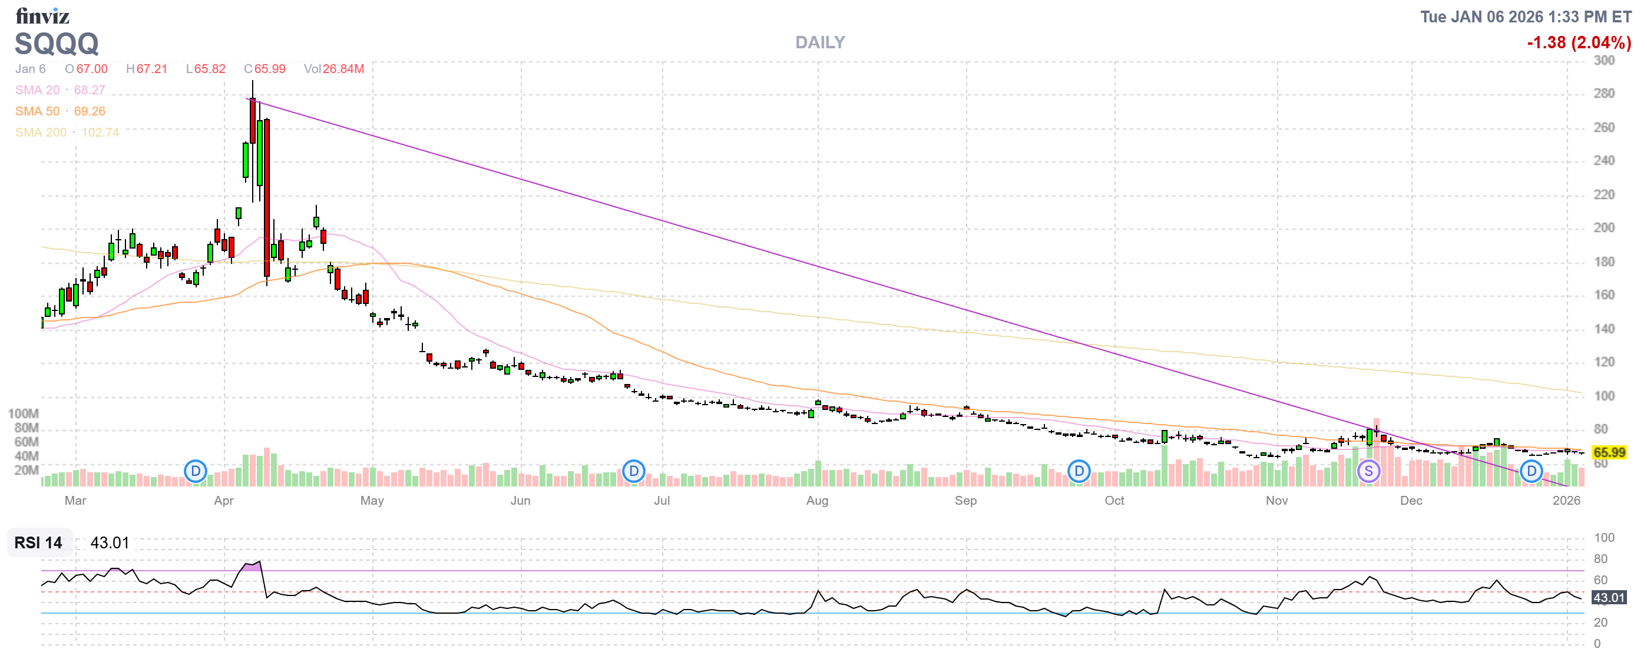Expand the RSI 14 indicator label

click(x=38, y=542)
